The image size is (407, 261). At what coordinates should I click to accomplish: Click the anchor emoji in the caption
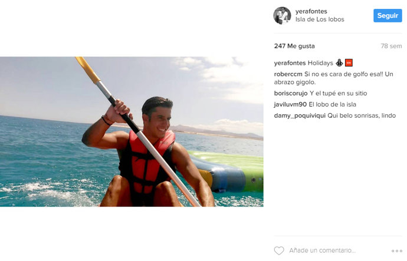click(339, 62)
